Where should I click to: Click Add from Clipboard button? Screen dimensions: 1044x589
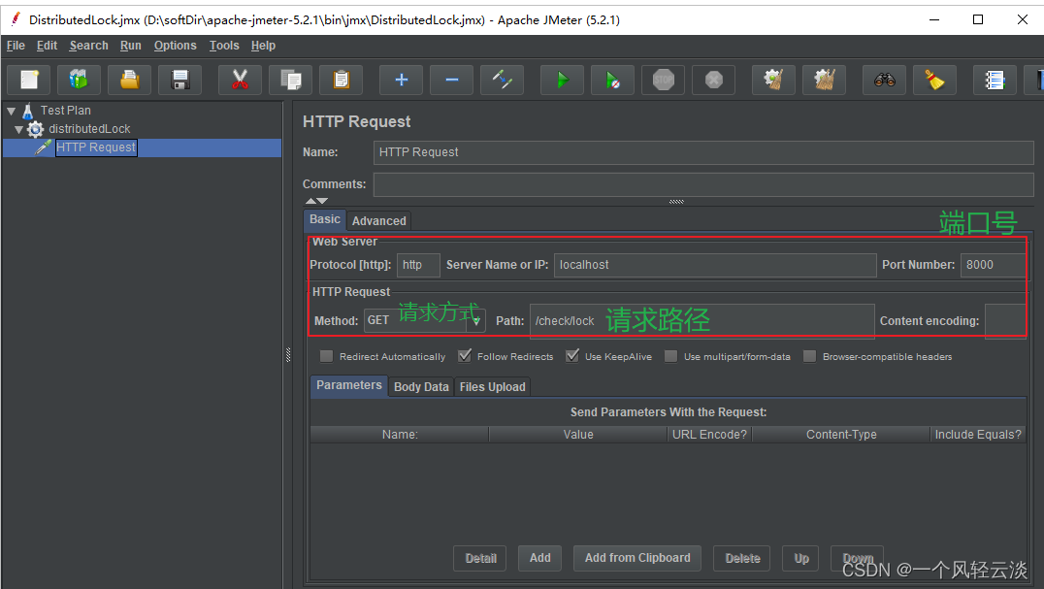coord(637,558)
